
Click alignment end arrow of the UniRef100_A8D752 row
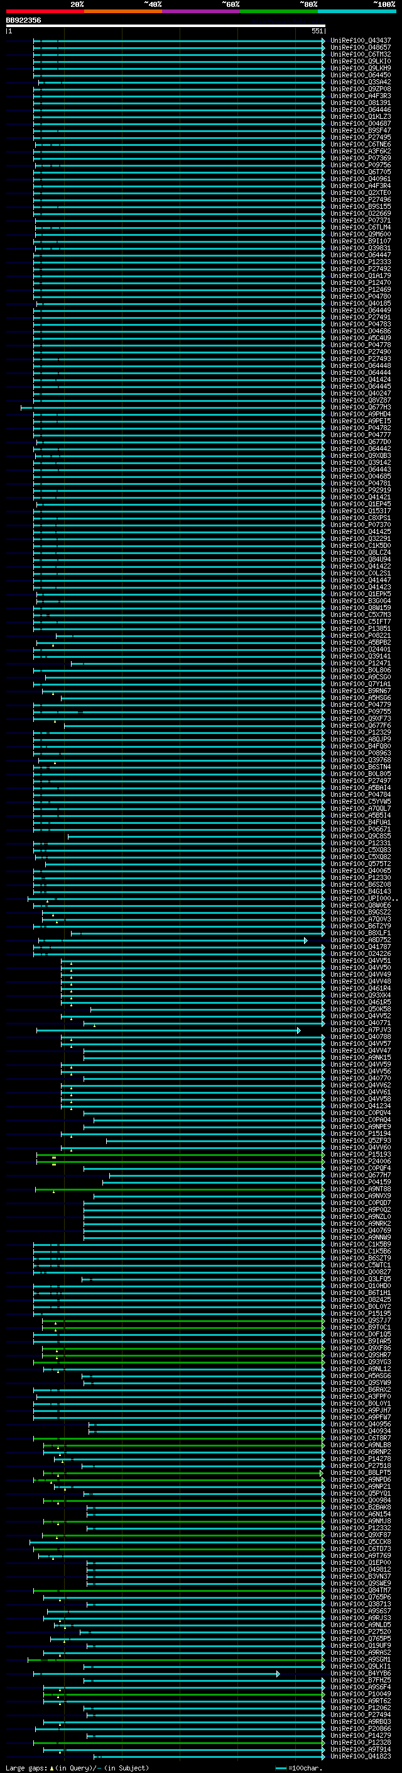[306, 940]
